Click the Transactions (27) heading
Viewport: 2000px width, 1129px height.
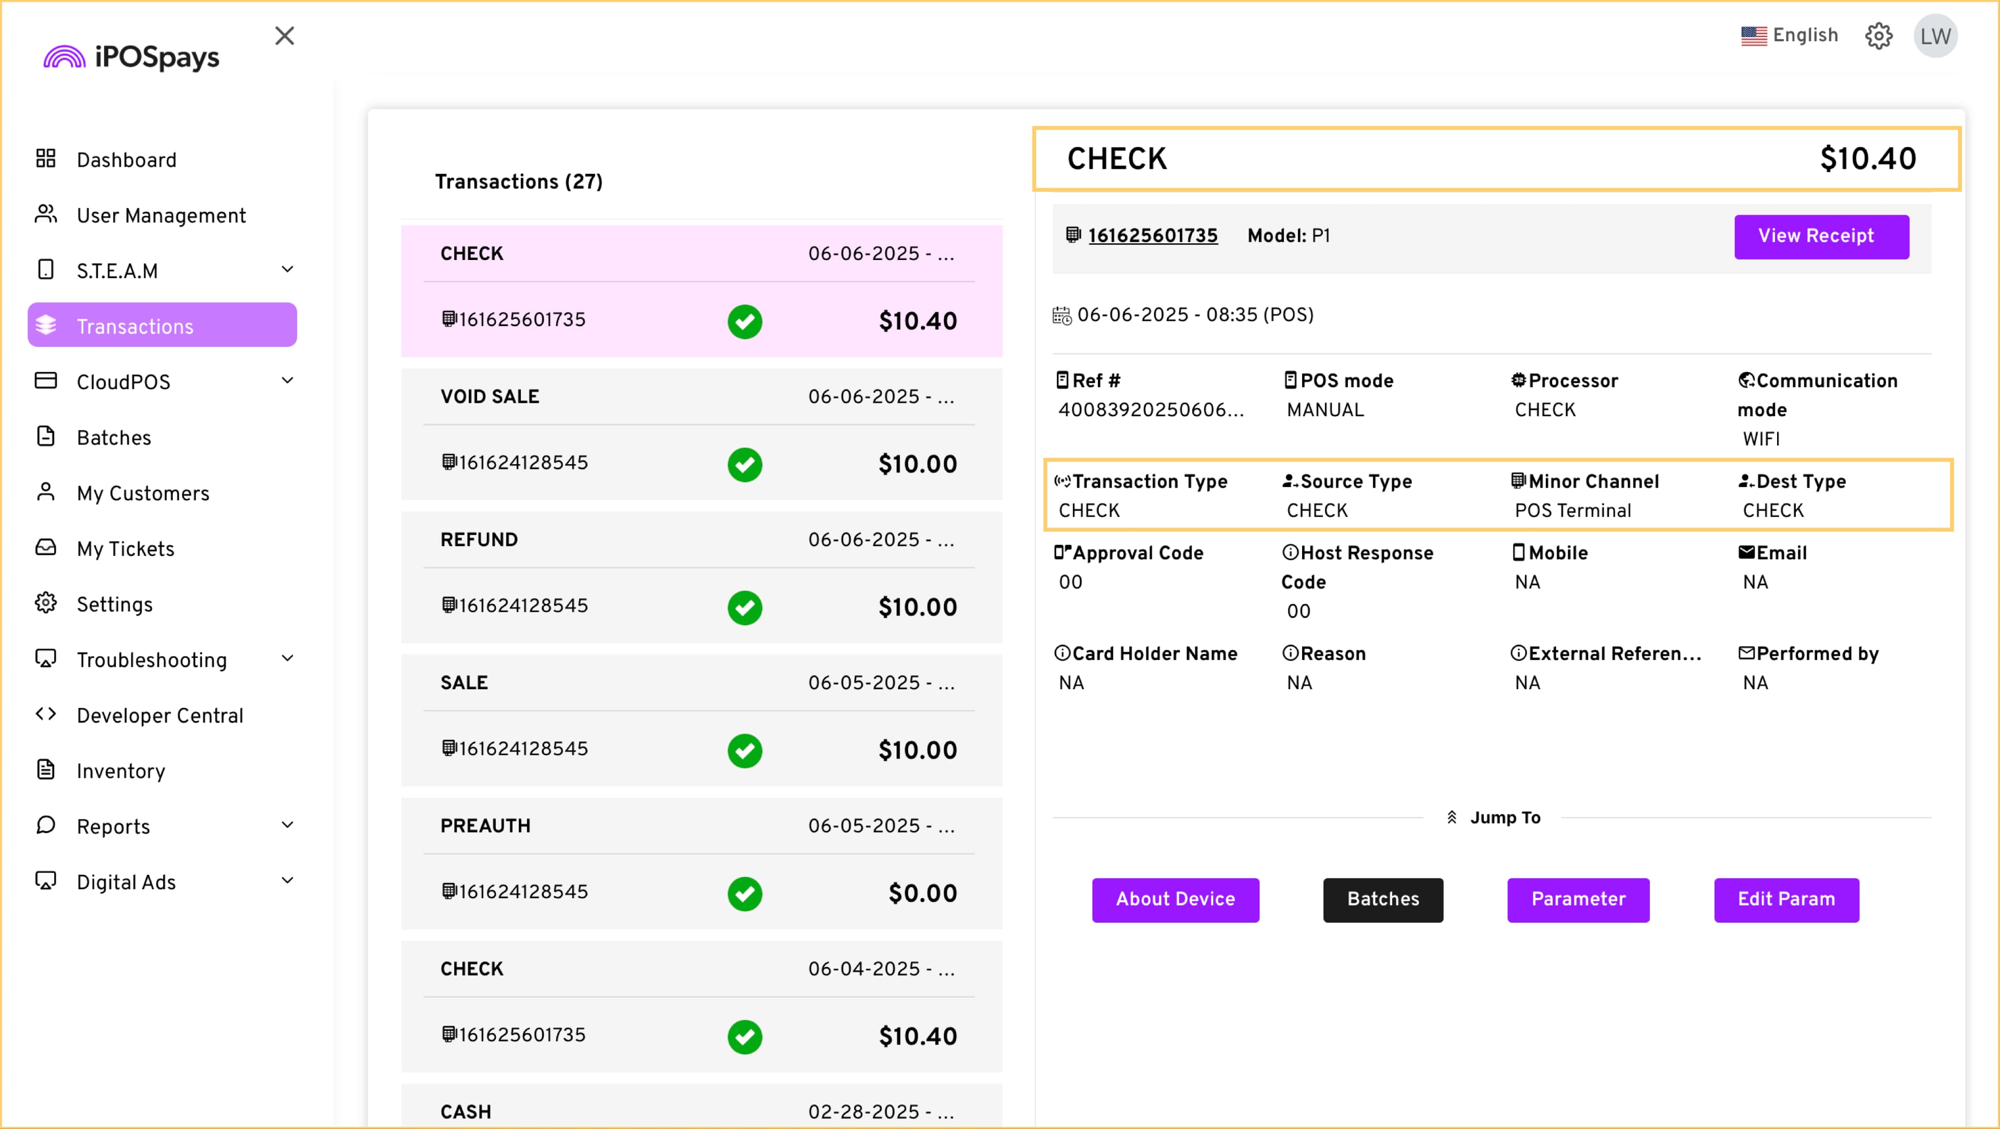click(519, 182)
